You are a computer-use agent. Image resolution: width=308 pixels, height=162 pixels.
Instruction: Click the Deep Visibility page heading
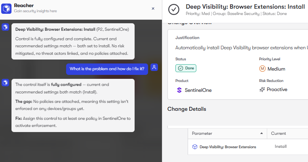click(245, 7)
